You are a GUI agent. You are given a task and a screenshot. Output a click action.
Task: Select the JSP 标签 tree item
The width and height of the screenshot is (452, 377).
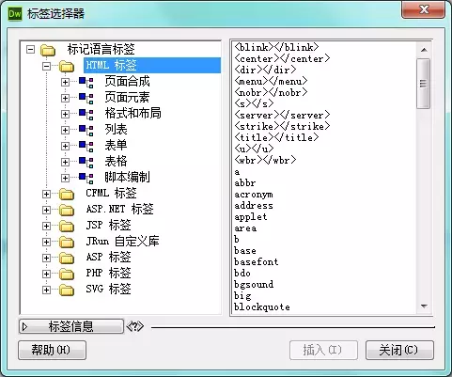[x=108, y=225]
